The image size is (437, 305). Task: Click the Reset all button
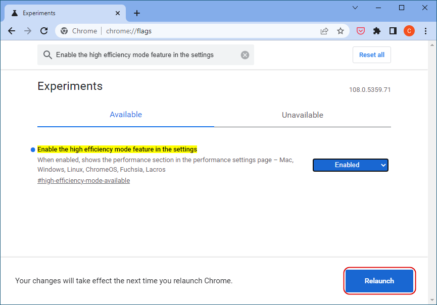[371, 55]
